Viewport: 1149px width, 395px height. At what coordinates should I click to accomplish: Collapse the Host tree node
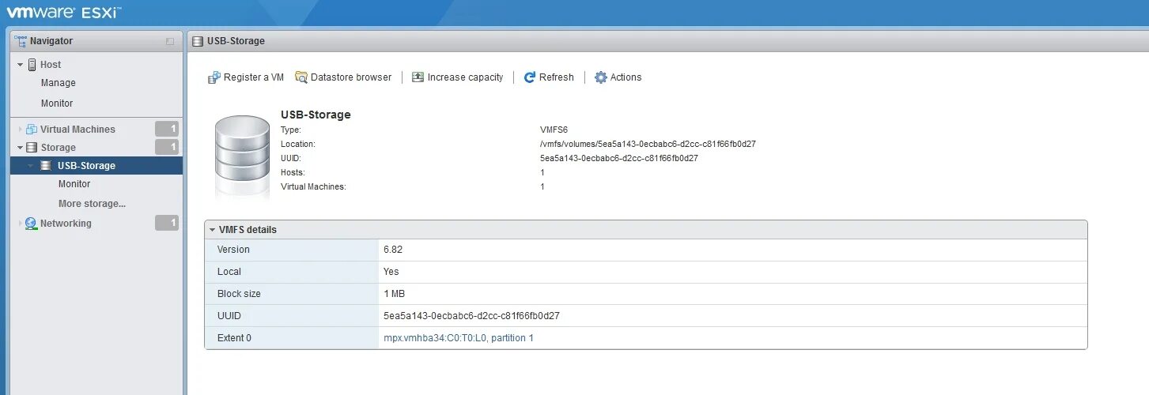21,65
